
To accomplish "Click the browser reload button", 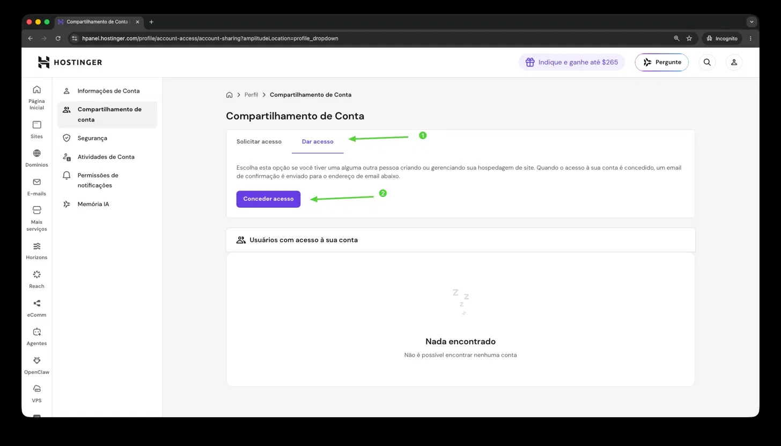I will [x=58, y=39].
